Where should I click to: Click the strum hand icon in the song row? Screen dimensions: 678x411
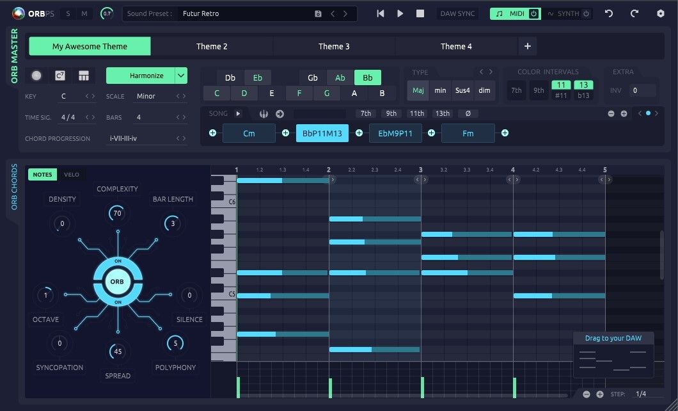point(264,113)
